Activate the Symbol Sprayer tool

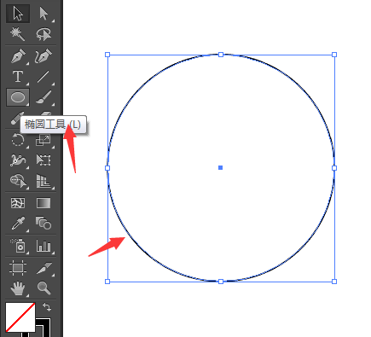click(x=18, y=246)
